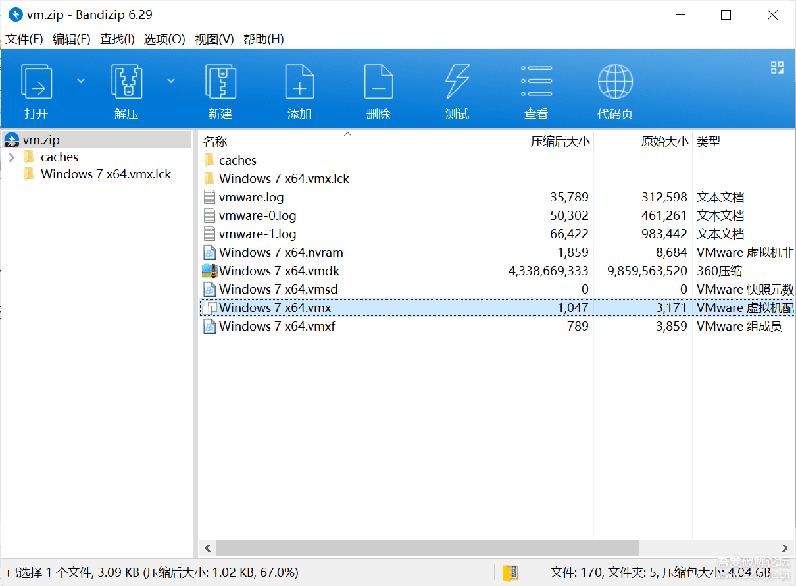Click the horizontal scrollbar right arrow
The image size is (796, 586).
click(785, 548)
